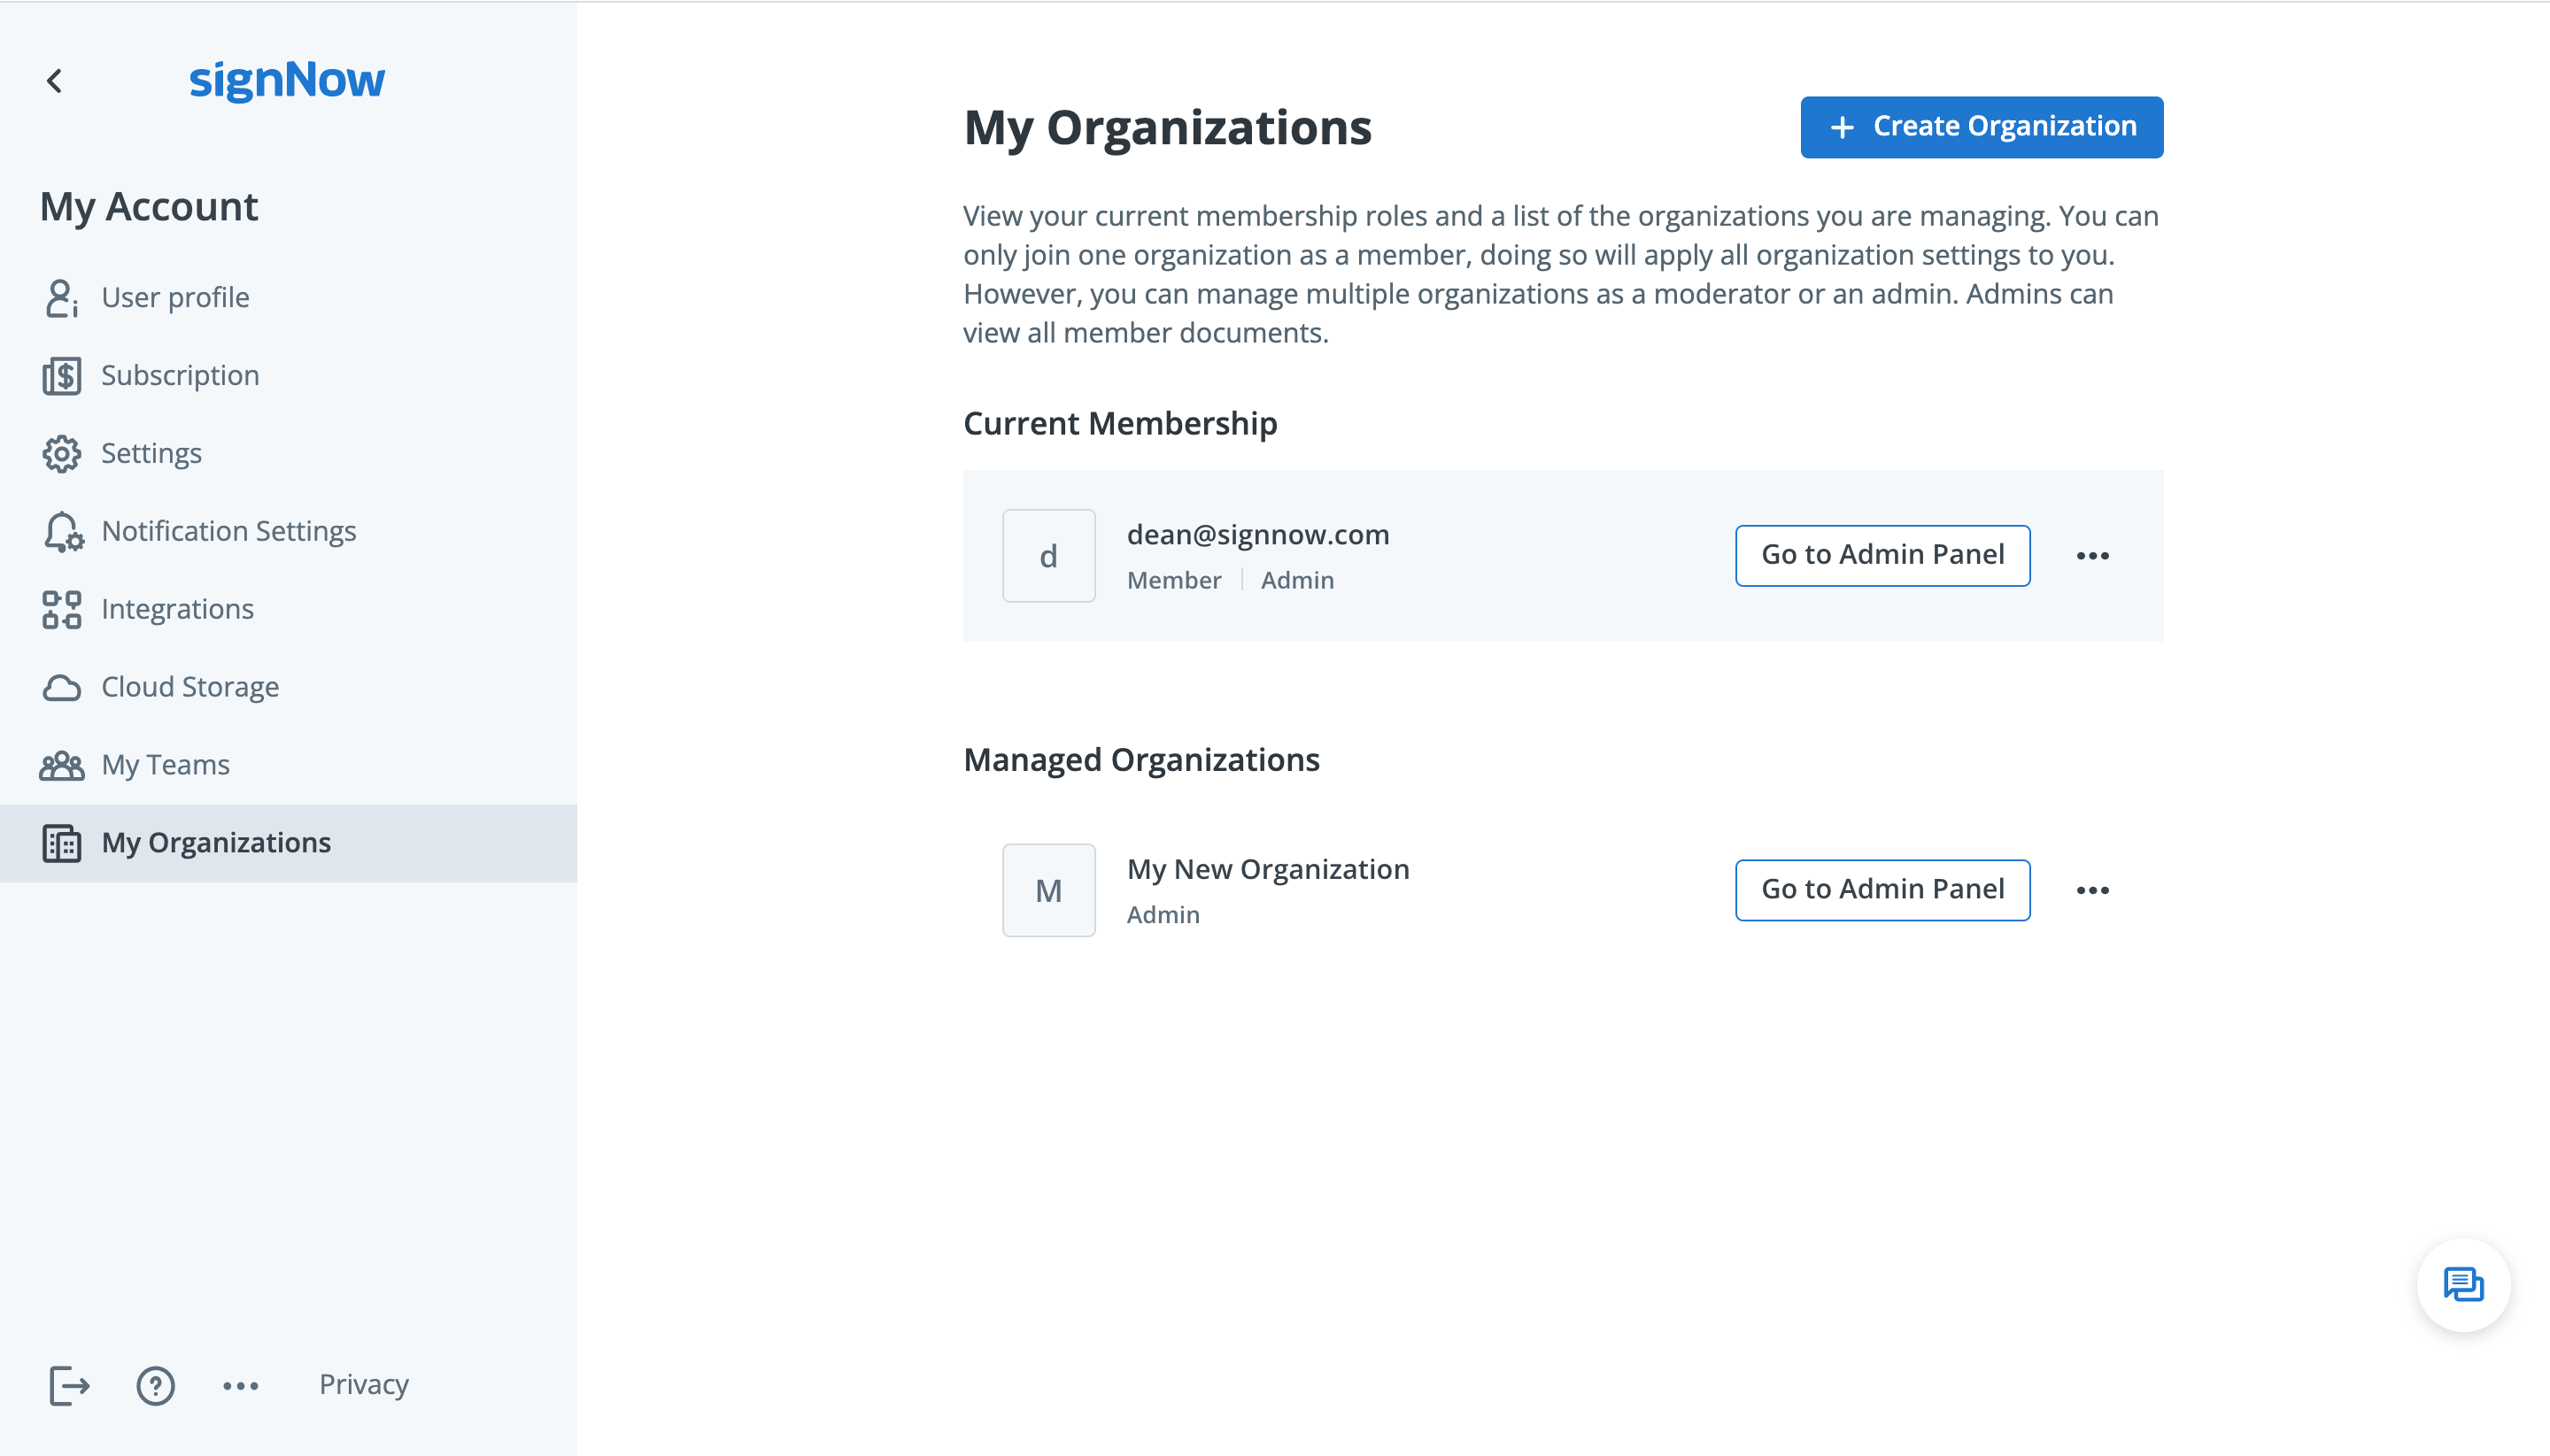The width and height of the screenshot is (2550, 1456).
Task: Toggle the help question mark icon
Action: [x=154, y=1384]
